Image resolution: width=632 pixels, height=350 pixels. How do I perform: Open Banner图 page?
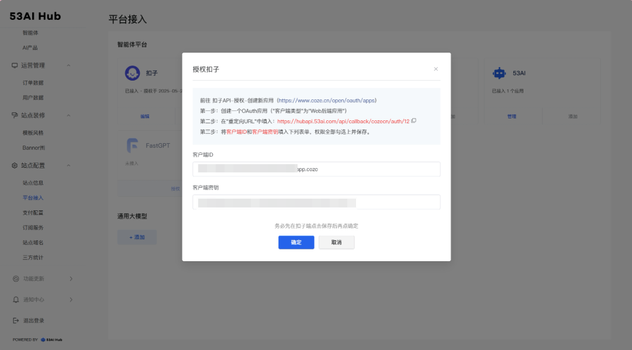click(34, 148)
